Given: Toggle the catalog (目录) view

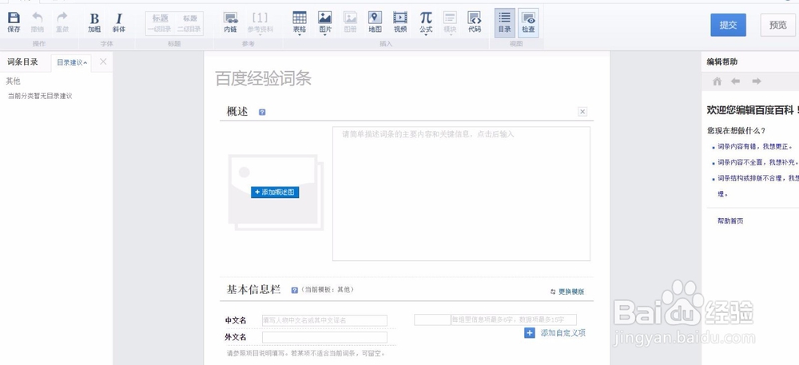Looking at the screenshot, I should [x=504, y=23].
